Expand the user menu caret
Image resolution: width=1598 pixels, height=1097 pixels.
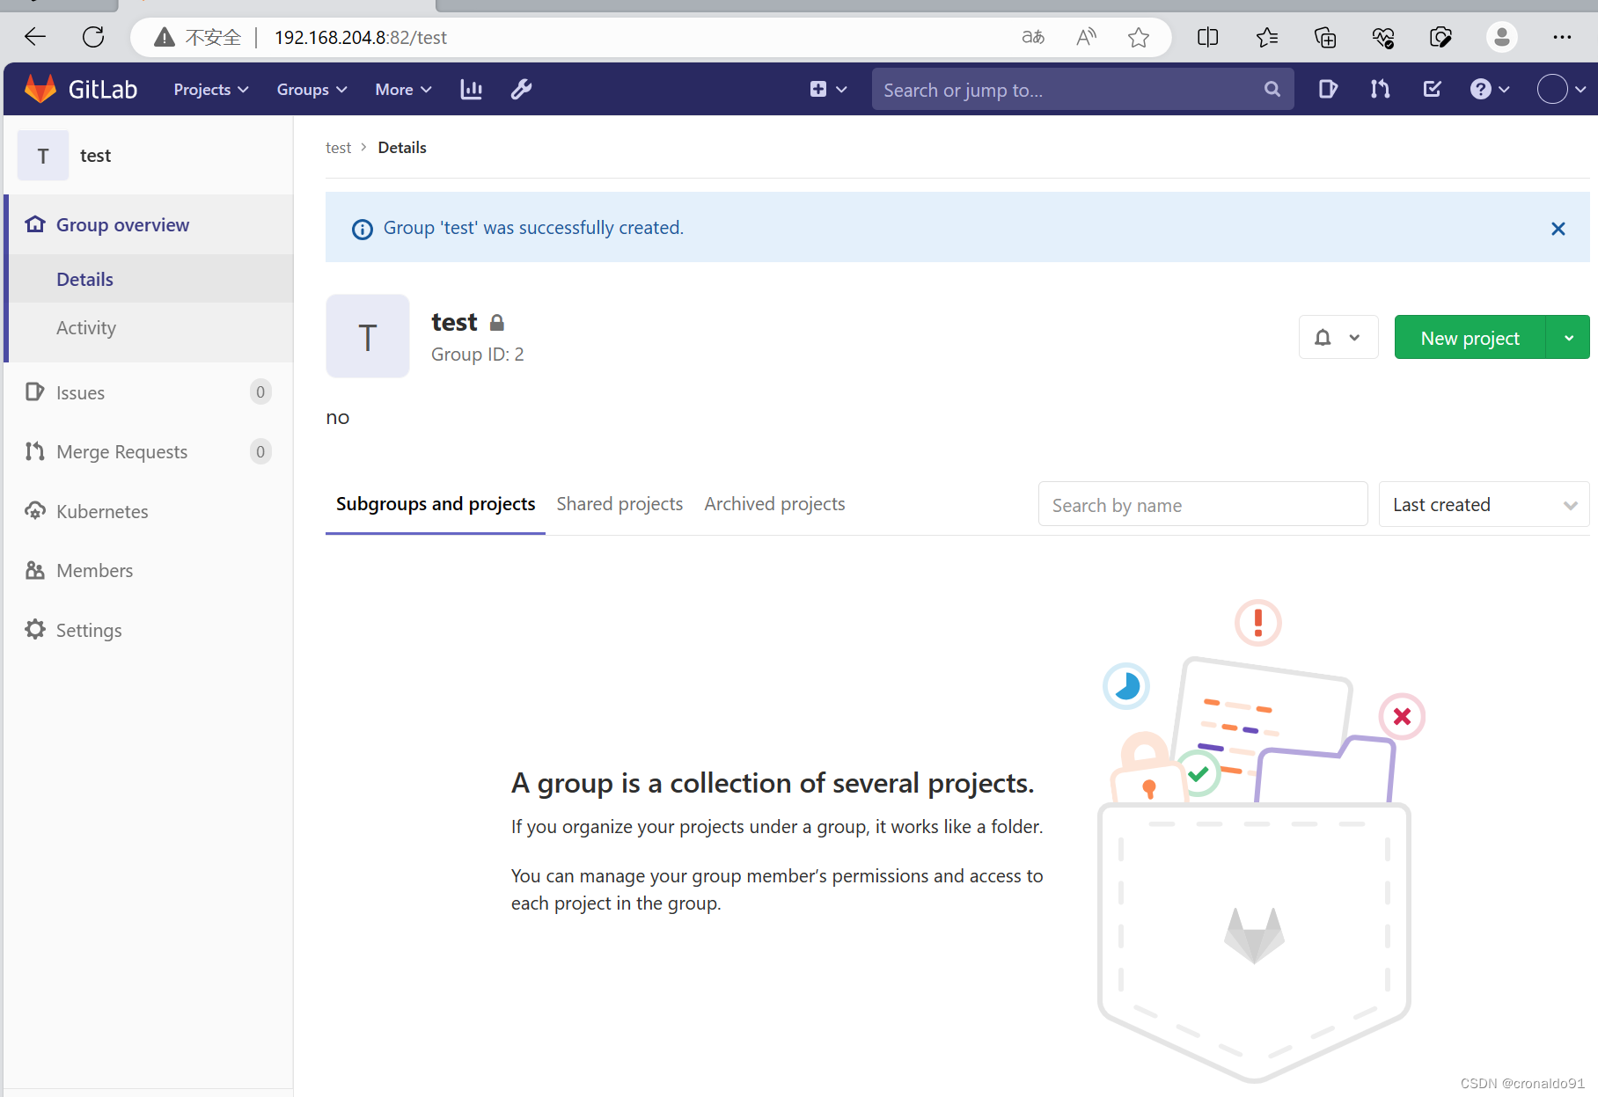point(1580,90)
